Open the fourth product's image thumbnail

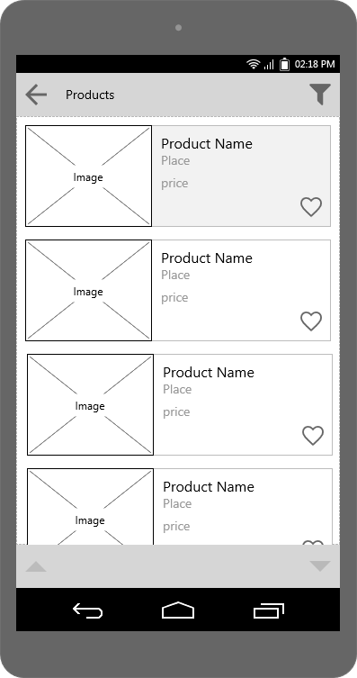click(x=90, y=506)
